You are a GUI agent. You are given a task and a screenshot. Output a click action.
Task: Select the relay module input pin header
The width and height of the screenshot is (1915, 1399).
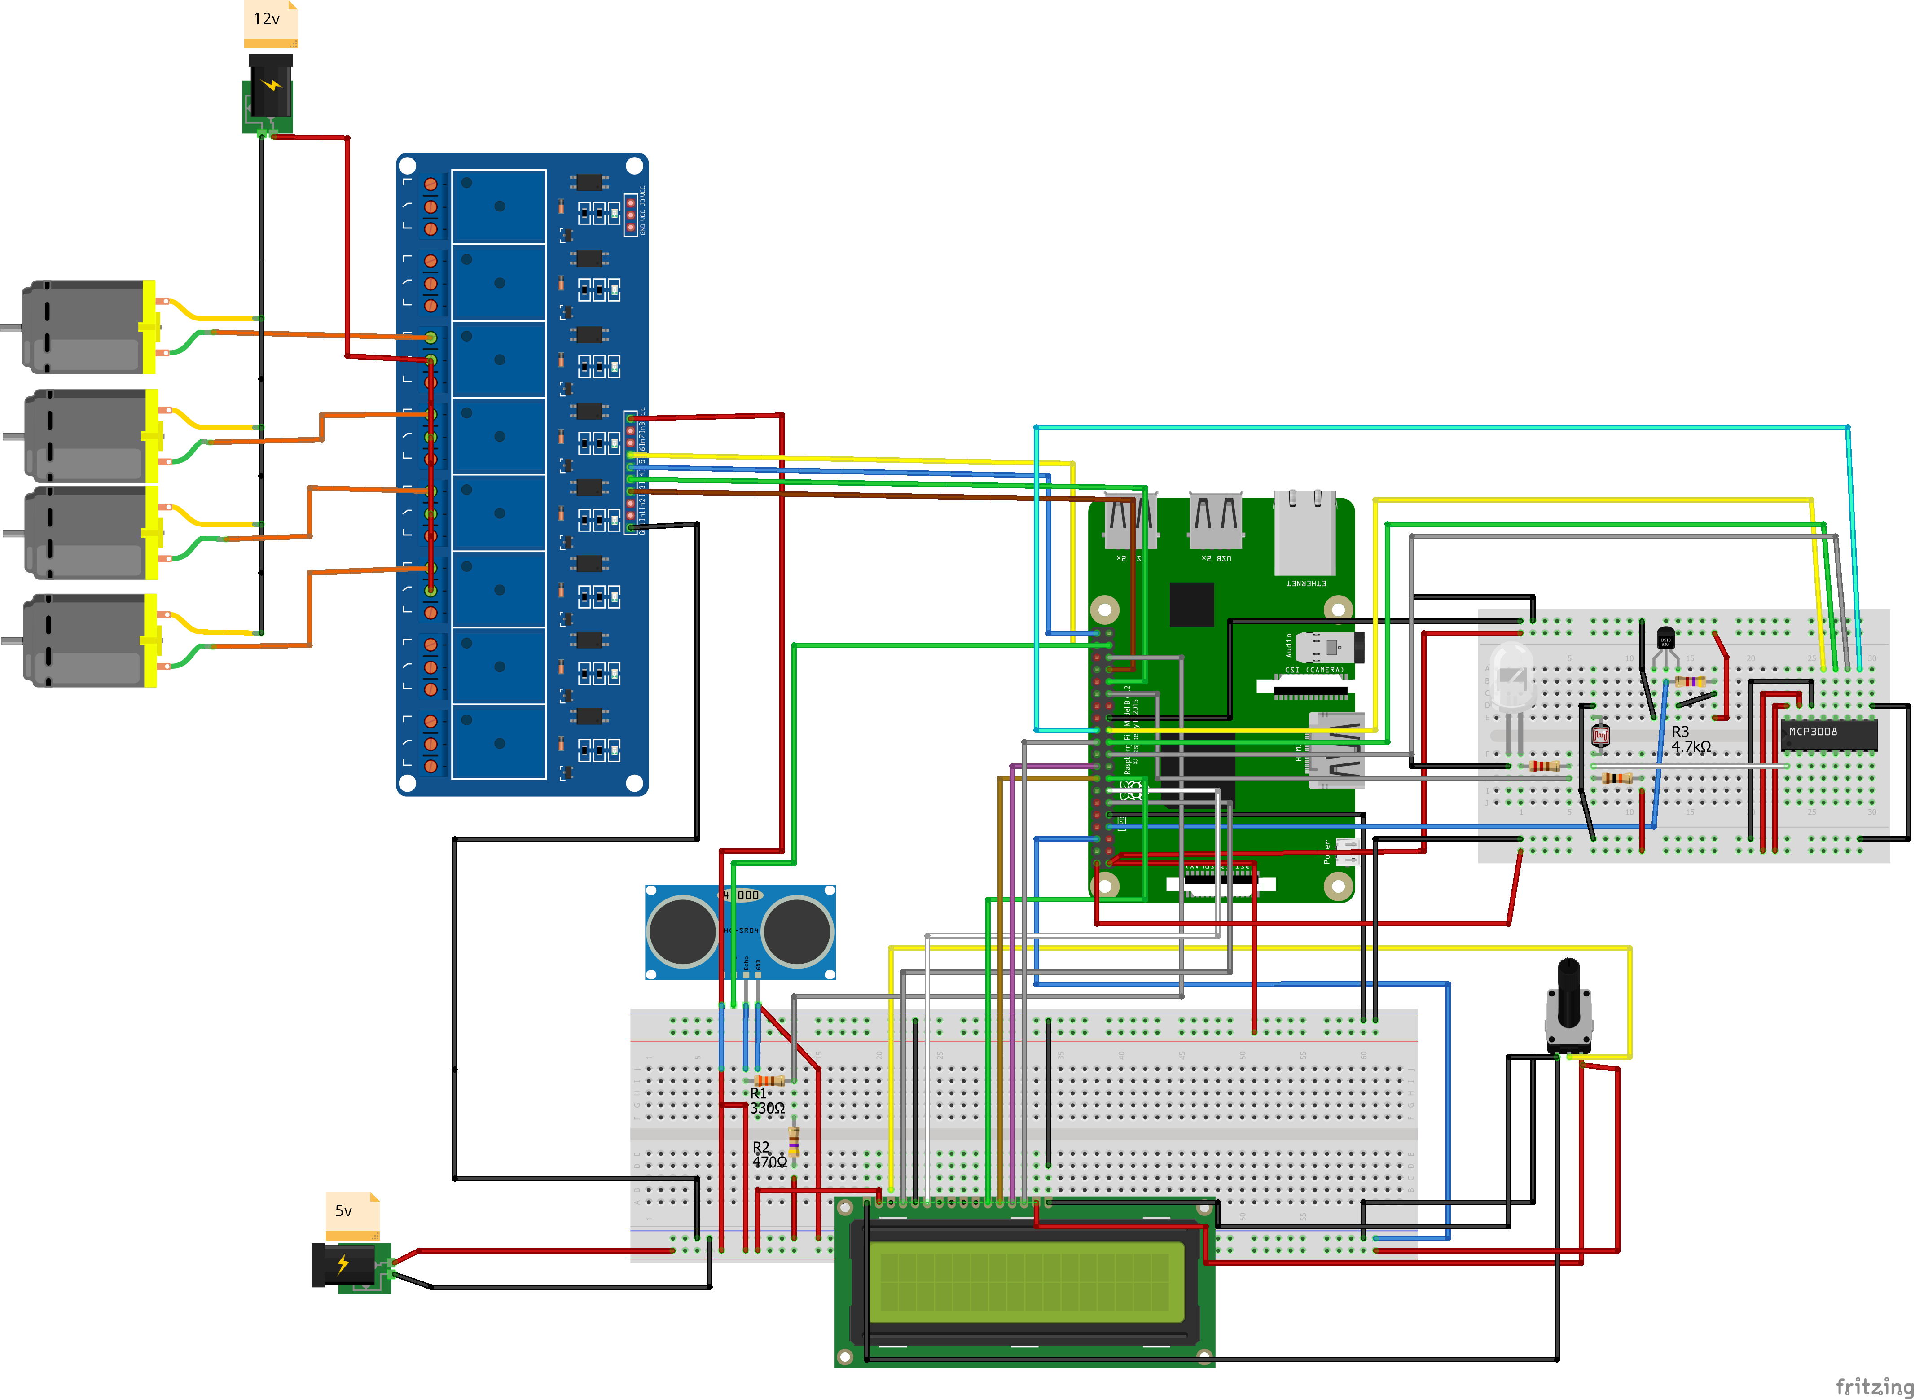click(630, 473)
